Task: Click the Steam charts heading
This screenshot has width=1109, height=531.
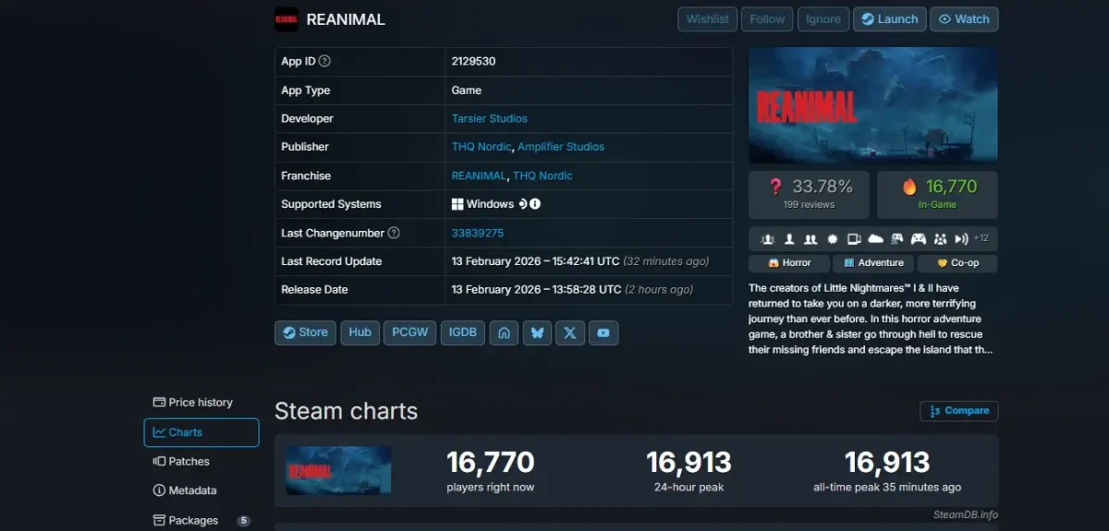Action: point(346,411)
